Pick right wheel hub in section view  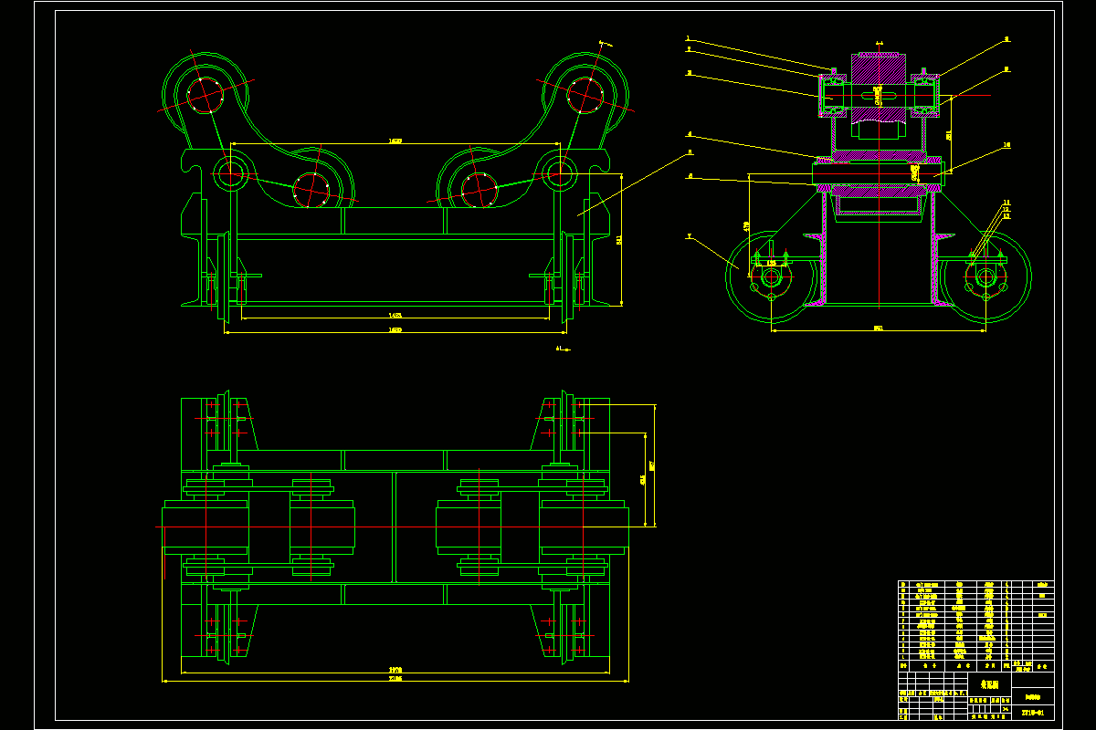click(x=986, y=276)
